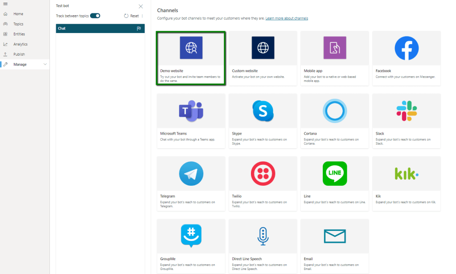The image size is (456, 274).
Task: Toggle Track between topics switch
Action: 95,16
